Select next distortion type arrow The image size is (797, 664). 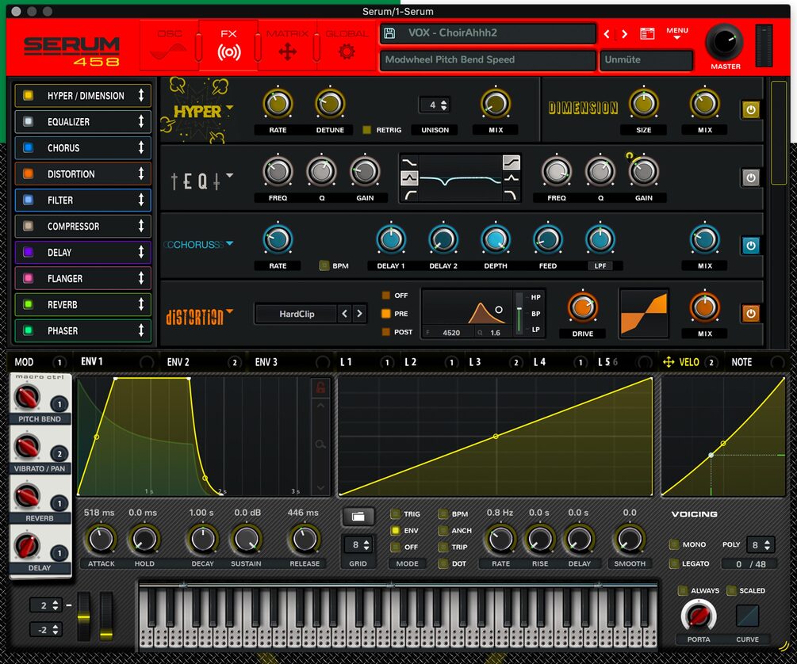(x=359, y=314)
